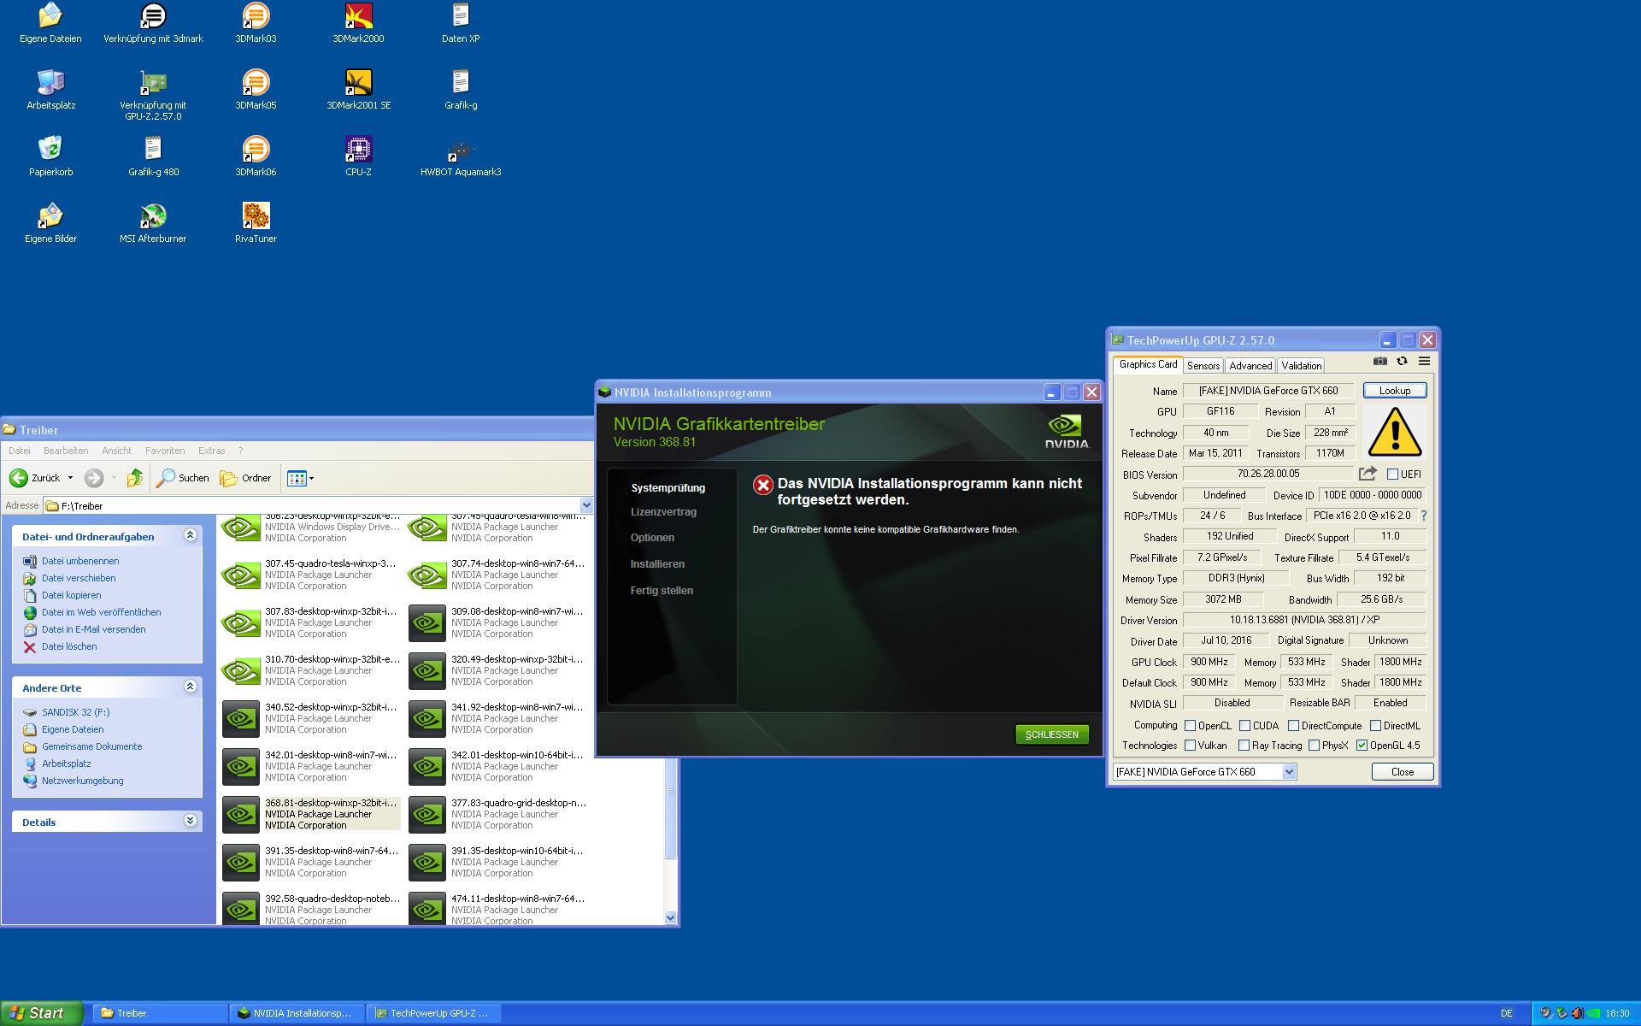Click the DE language indicator in the taskbar
The height and width of the screenshot is (1026, 1641).
1506,1013
